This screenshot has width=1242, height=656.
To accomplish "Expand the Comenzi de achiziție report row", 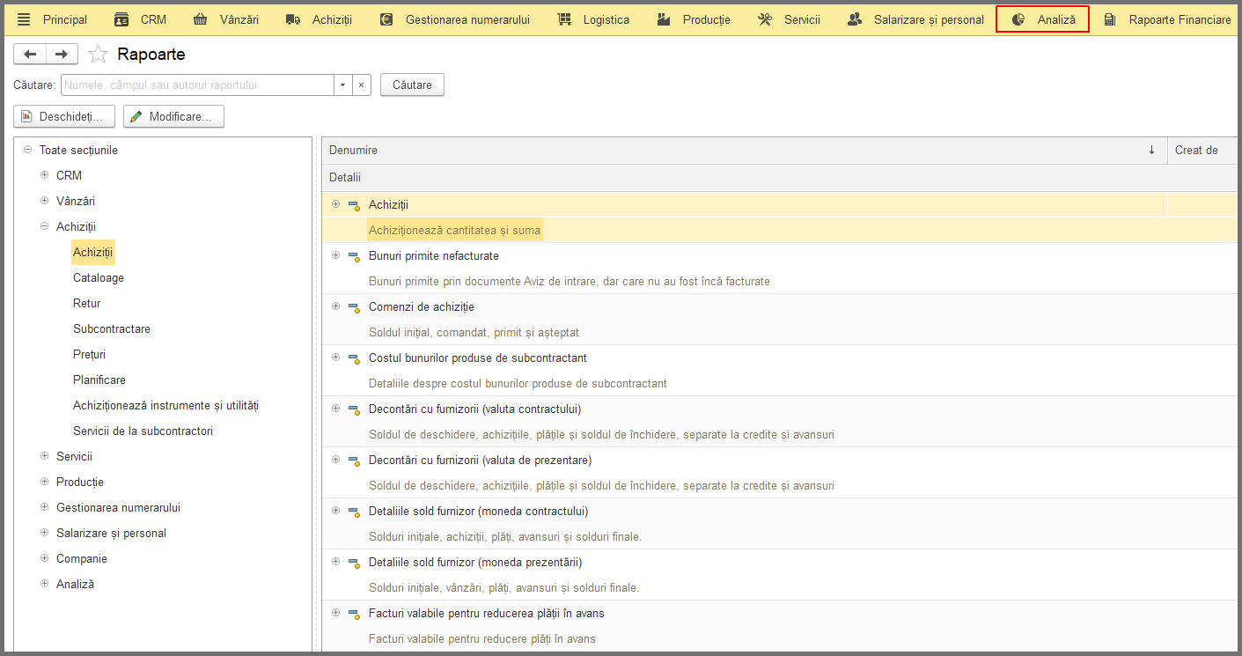I will [335, 306].
